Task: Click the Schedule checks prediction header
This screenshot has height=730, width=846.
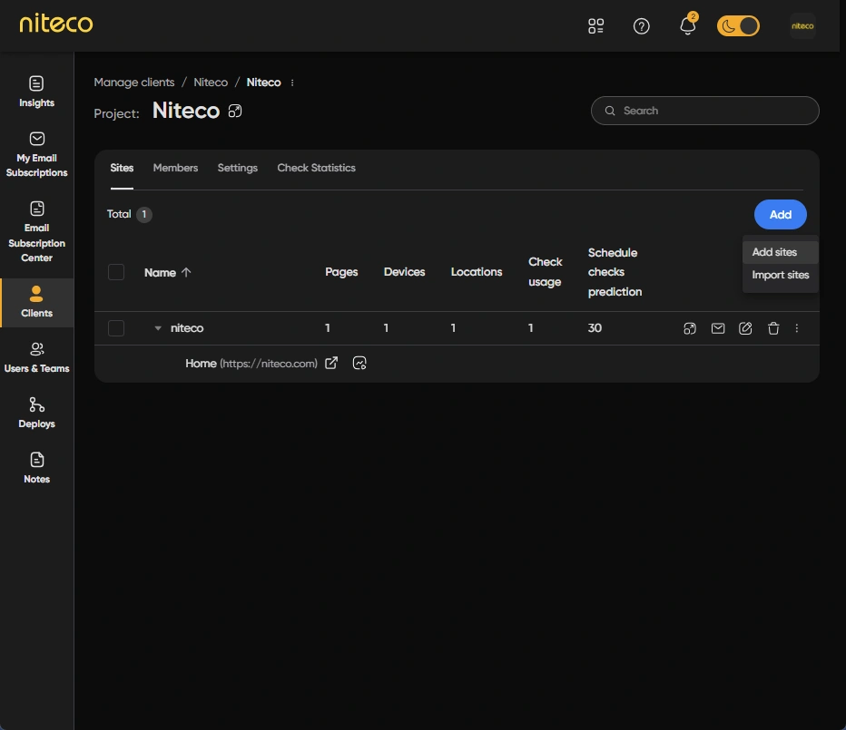Action: [615, 272]
